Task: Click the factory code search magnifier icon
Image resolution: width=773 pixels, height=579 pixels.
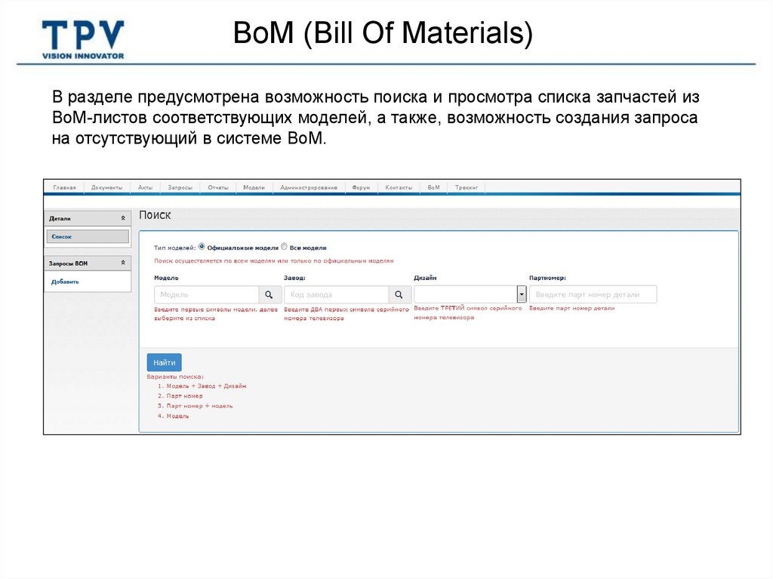Action: [x=398, y=294]
